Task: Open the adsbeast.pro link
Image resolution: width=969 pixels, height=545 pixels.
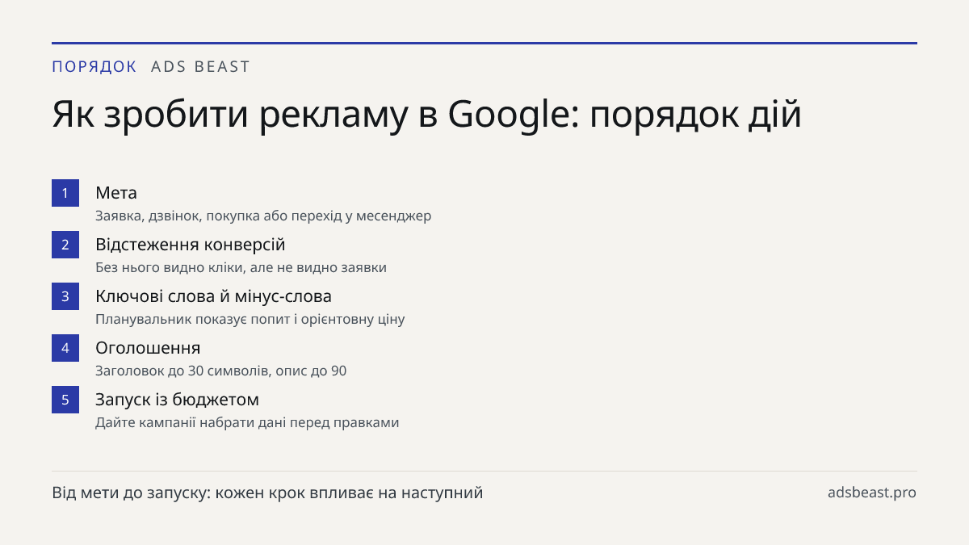Action: pos(872,493)
